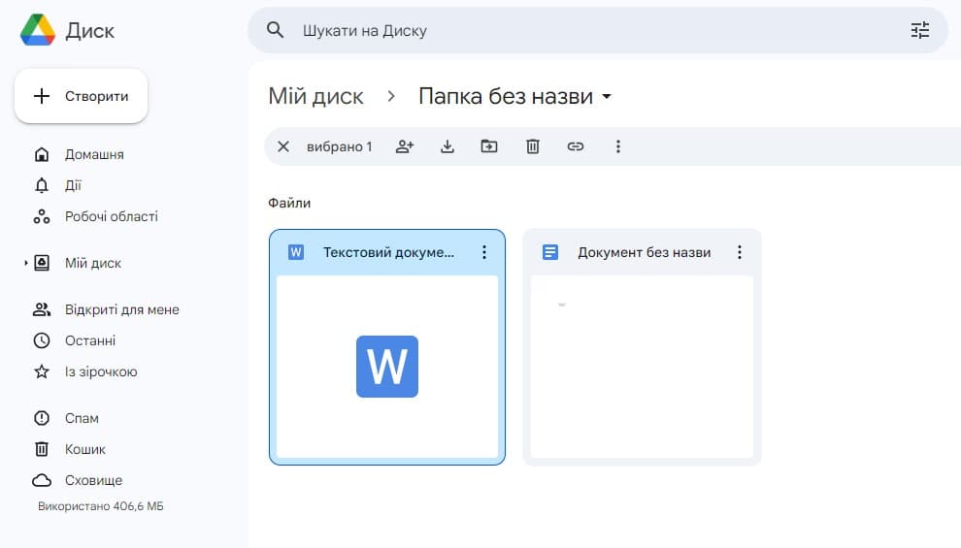This screenshot has height=548, width=961.
Task: Open the Кошик section
Action: click(x=85, y=449)
